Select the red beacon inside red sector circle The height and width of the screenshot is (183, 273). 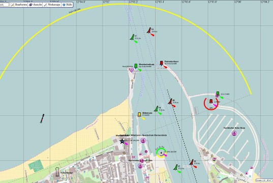211,101
